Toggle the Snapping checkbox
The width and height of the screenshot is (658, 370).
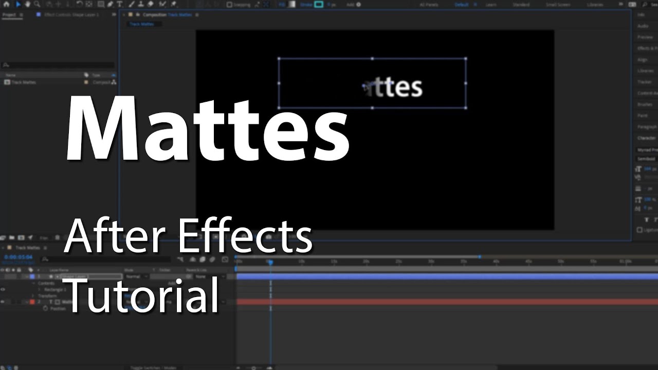(229, 5)
